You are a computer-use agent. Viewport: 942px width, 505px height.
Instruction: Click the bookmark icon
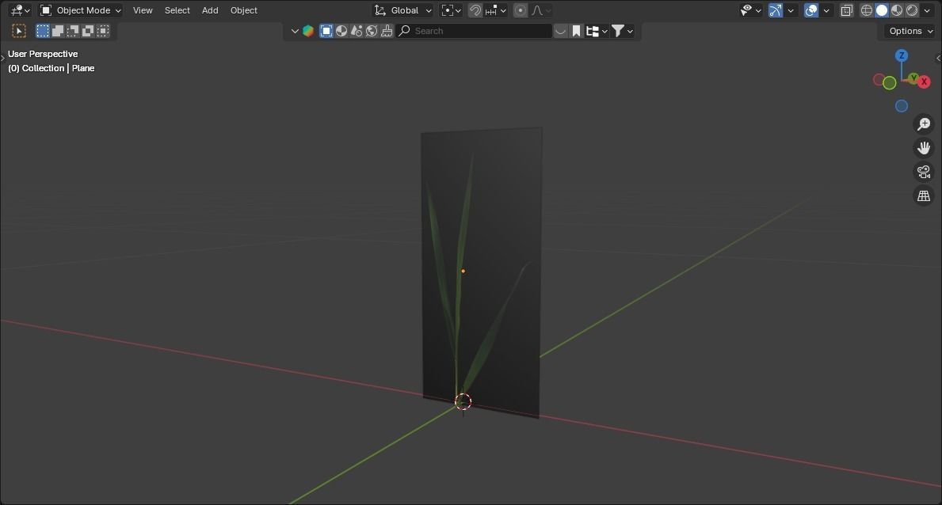point(576,31)
